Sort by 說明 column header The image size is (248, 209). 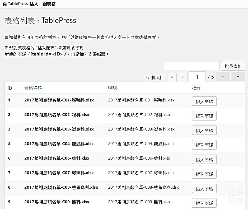point(112,88)
